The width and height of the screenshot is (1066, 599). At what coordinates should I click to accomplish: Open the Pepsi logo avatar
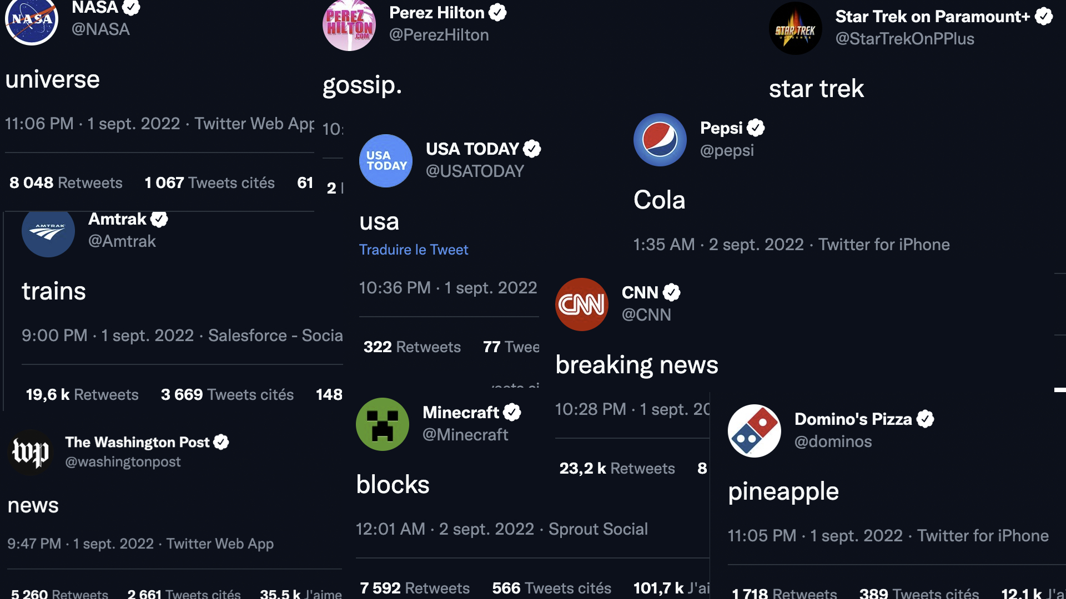pyautogui.click(x=660, y=140)
